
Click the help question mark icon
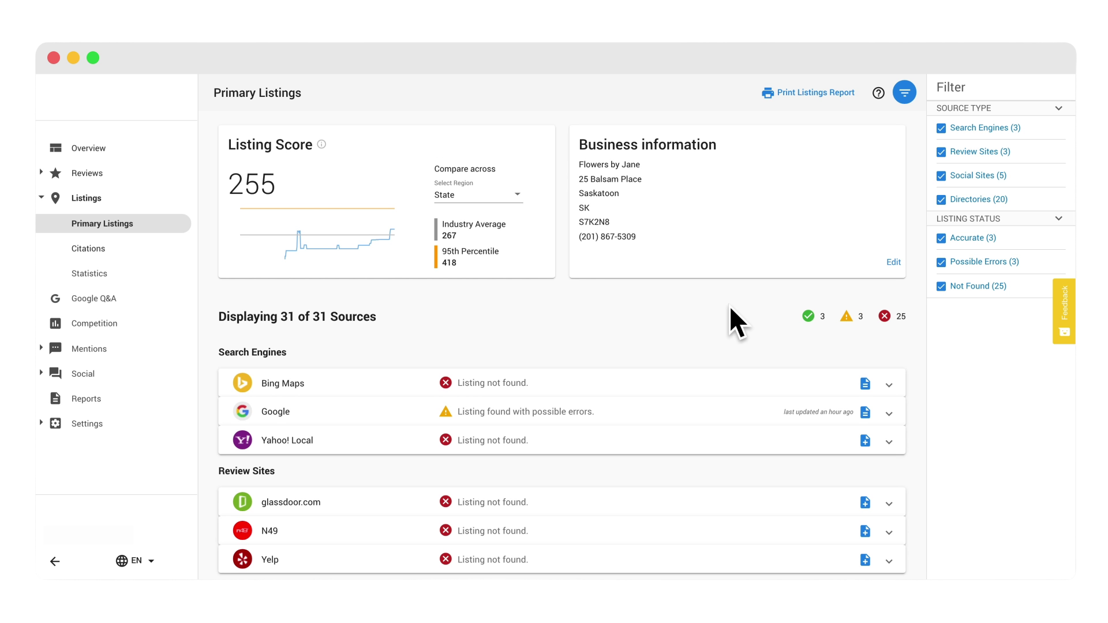878,93
